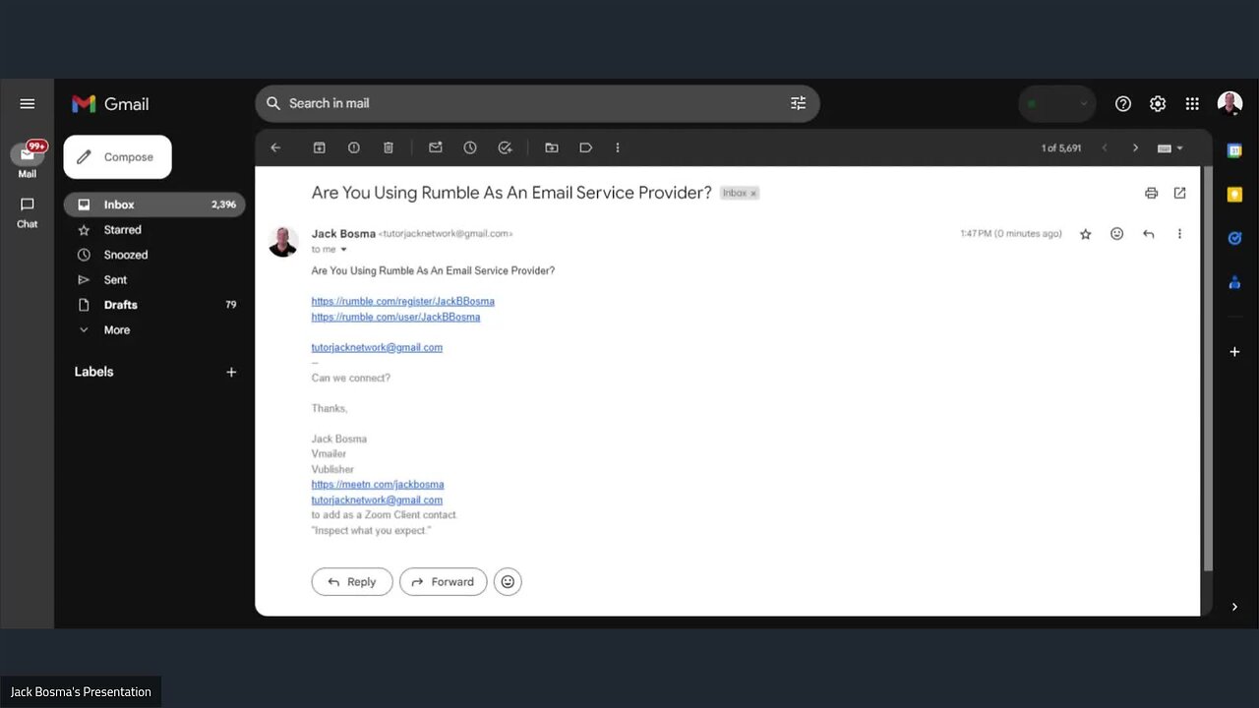Archive the open email
Viewport: 1259px width, 708px height.
click(x=319, y=147)
